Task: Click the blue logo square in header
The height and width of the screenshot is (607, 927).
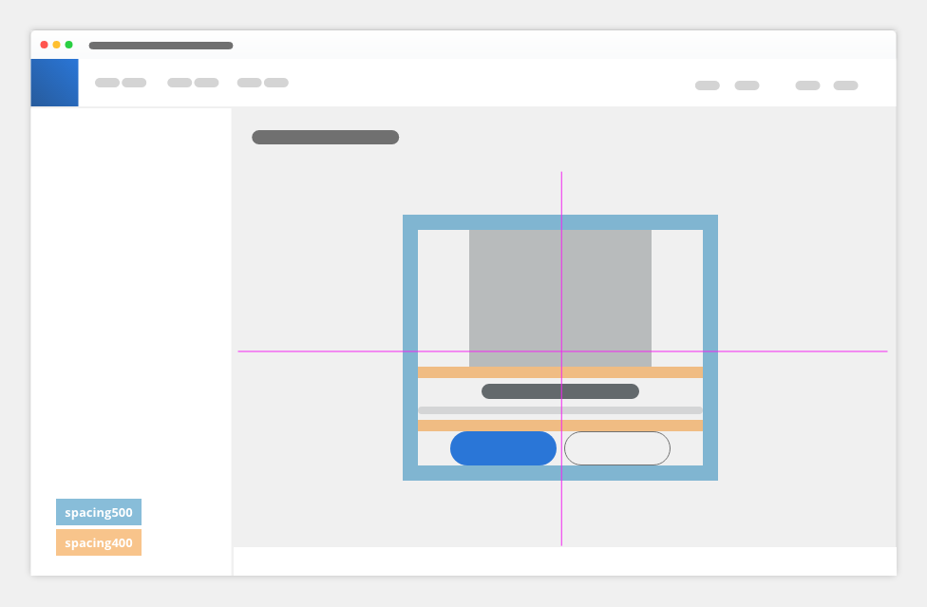Action: [x=54, y=83]
